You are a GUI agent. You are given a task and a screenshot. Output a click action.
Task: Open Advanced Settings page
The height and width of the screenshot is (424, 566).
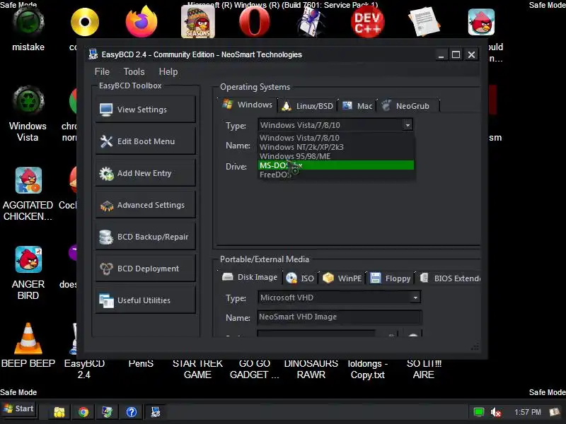(x=146, y=205)
